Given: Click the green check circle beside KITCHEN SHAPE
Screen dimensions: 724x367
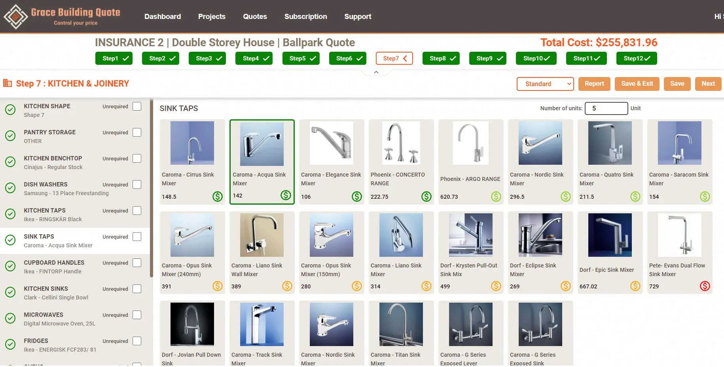Looking at the screenshot, I should pos(10,110).
